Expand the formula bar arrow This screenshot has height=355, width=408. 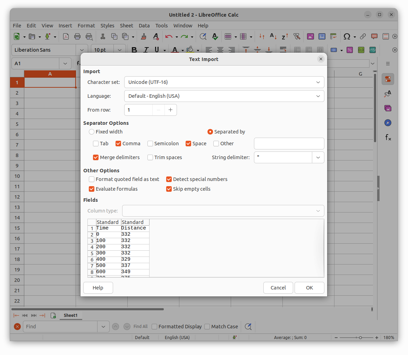tap(373, 63)
